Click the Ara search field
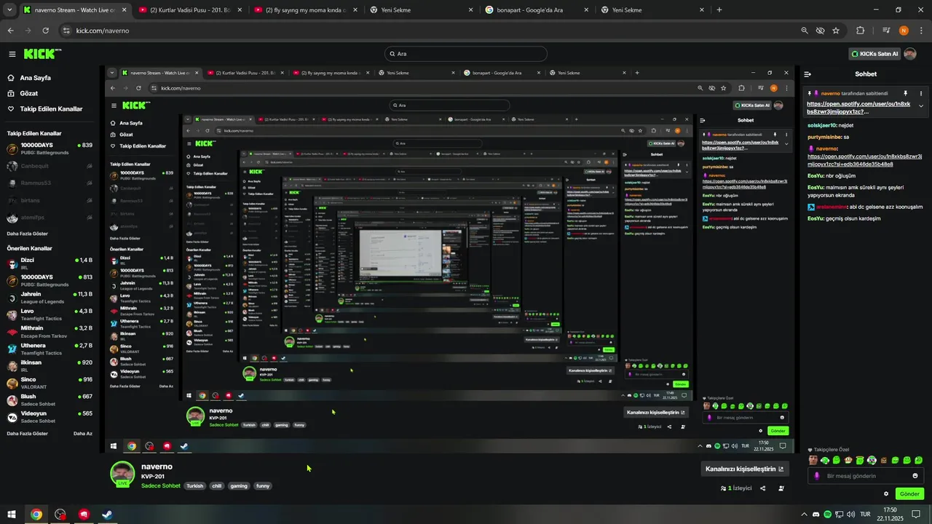The height and width of the screenshot is (524, 932). point(466,54)
